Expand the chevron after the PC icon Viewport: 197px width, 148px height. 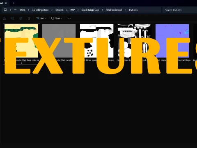coord(11,10)
